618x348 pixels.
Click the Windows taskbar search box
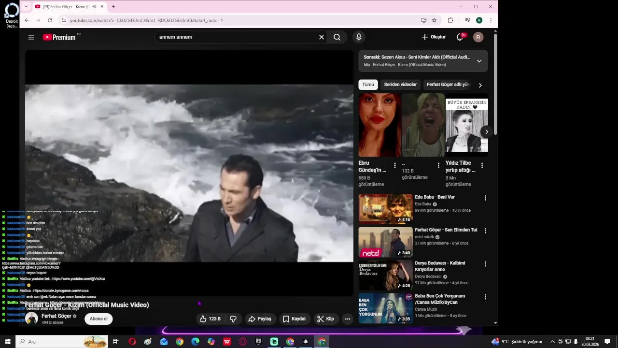63,342
